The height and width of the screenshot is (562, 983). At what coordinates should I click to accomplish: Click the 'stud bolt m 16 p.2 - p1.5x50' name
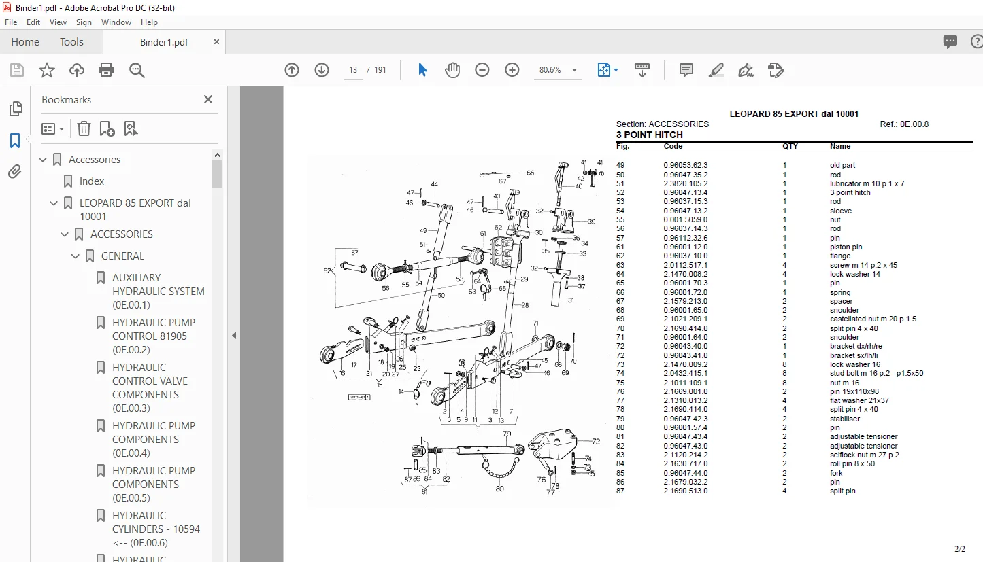(x=877, y=374)
